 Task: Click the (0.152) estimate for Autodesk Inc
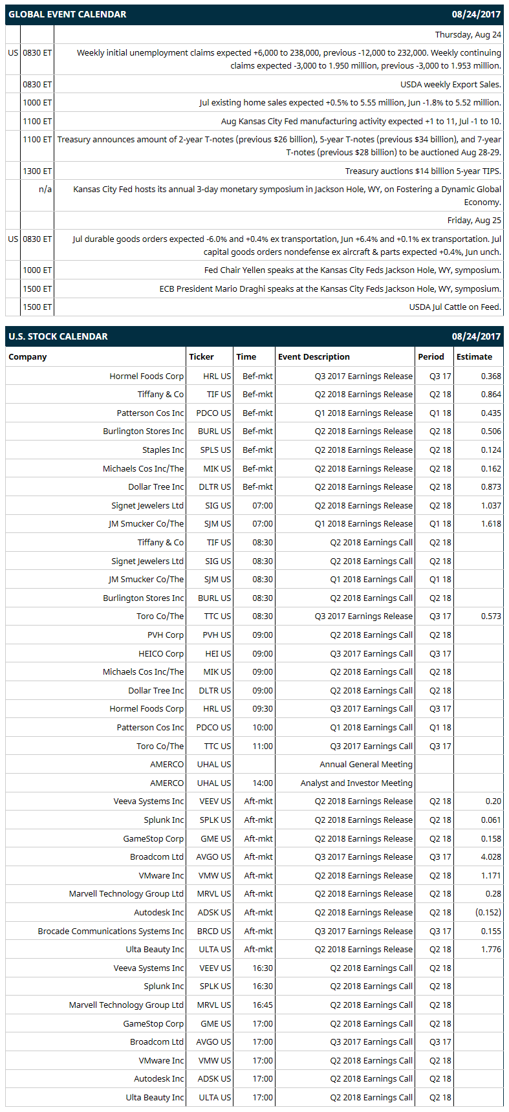[x=488, y=912]
